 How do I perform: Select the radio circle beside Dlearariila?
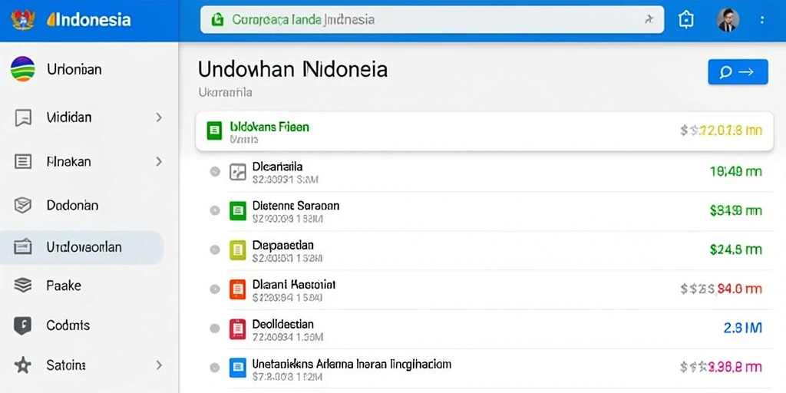point(215,171)
